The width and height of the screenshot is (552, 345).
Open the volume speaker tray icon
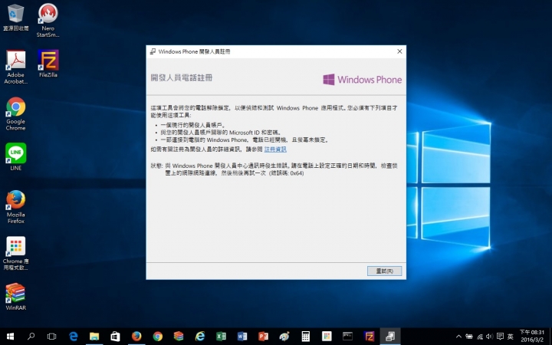489,337
